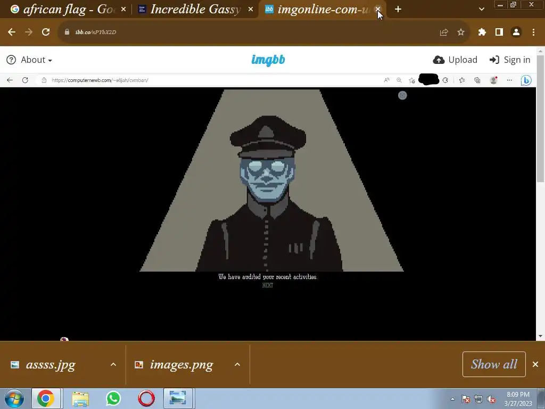Image resolution: width=545 pixels, height=409 pixels.
Task: Click the imgbb Upload button
Action: click(x=455, y=60)
